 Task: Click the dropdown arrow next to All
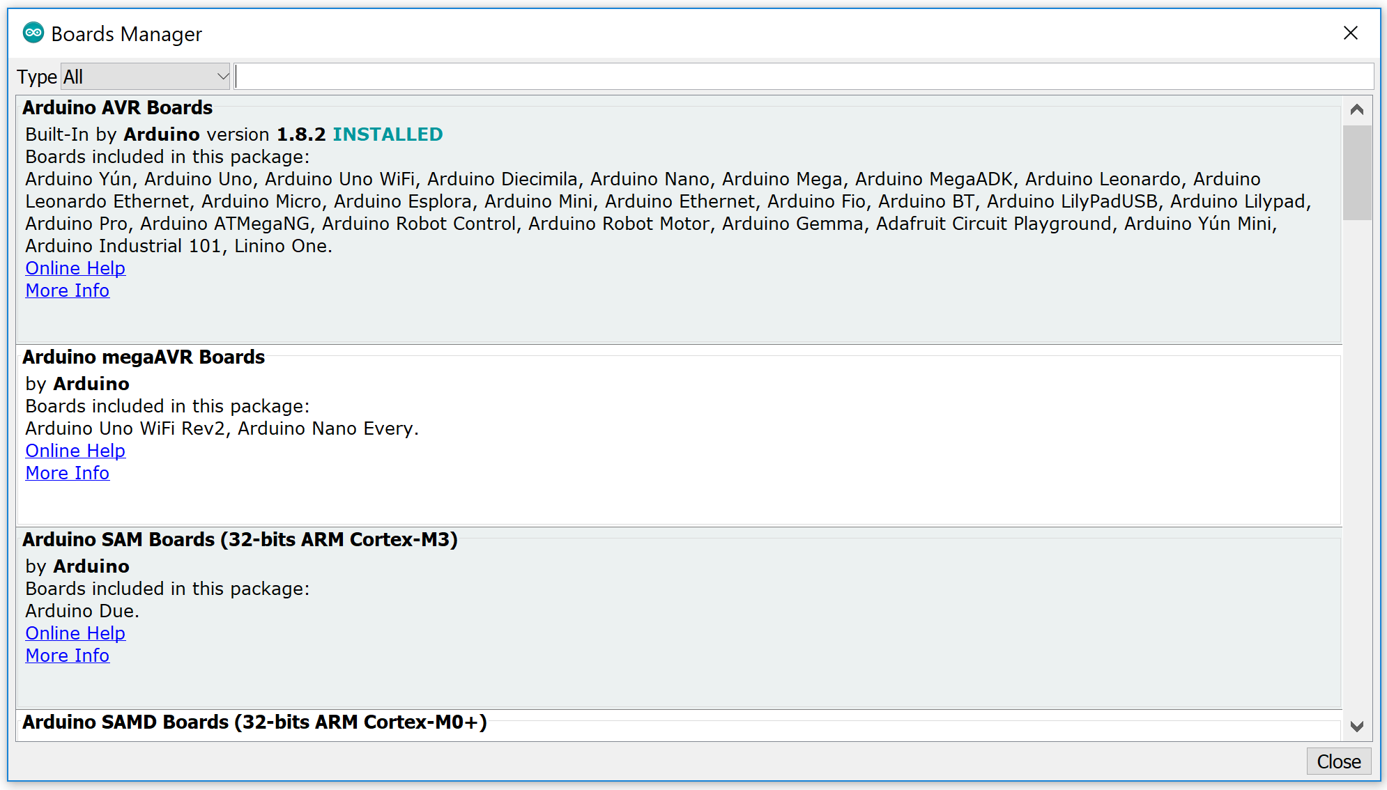click(x=222, y=77)
